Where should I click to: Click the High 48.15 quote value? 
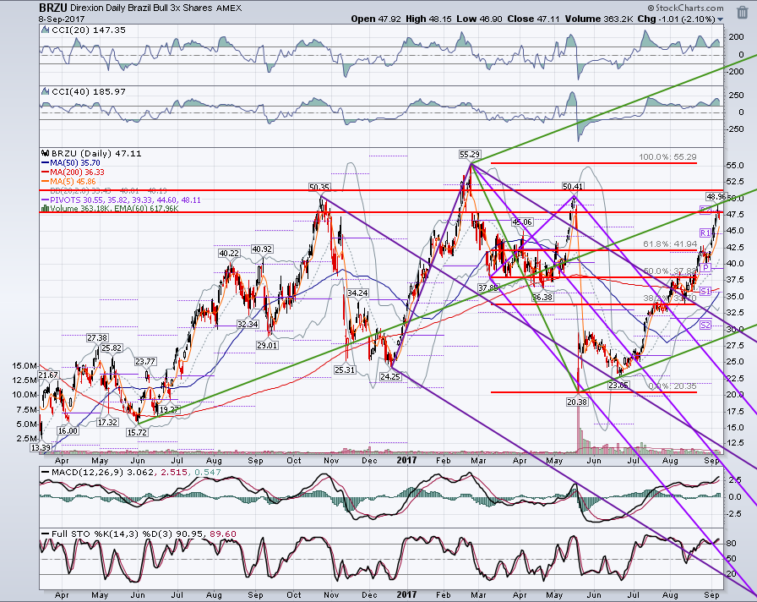428,19
